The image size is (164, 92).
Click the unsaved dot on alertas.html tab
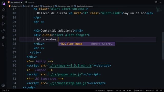[x=21, y=2]
